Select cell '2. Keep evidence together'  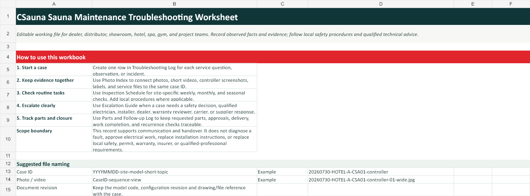54,82
